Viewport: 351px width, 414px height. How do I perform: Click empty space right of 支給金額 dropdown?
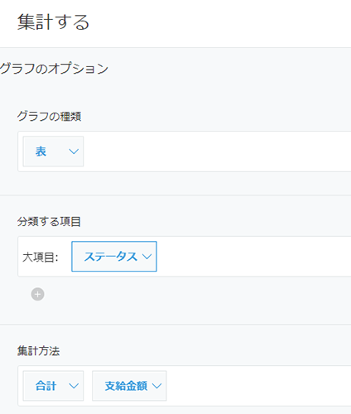click(259, 386)
